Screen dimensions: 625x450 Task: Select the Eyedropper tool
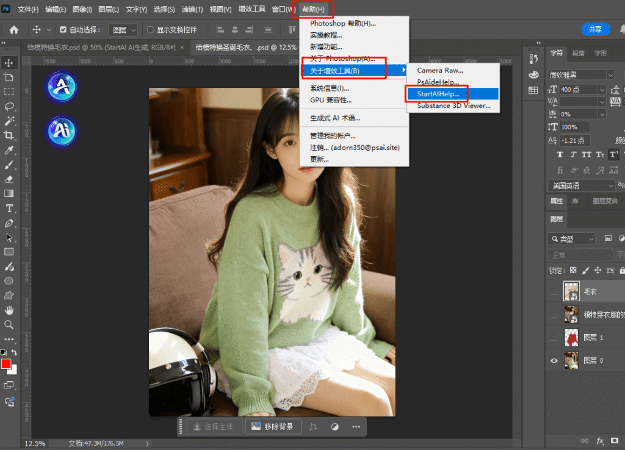pos(9,150)
